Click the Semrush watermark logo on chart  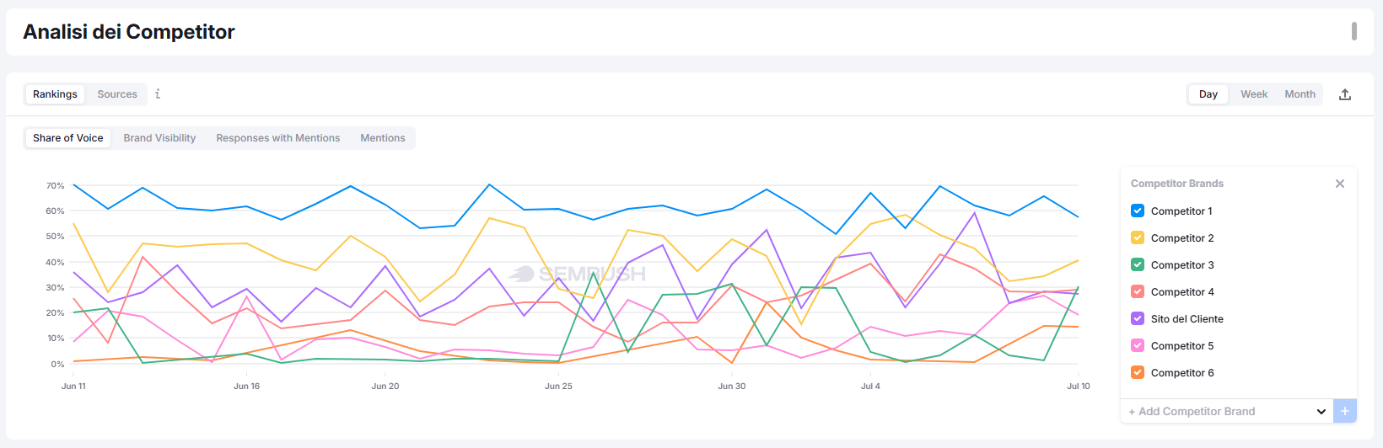(x=578, y=274)
